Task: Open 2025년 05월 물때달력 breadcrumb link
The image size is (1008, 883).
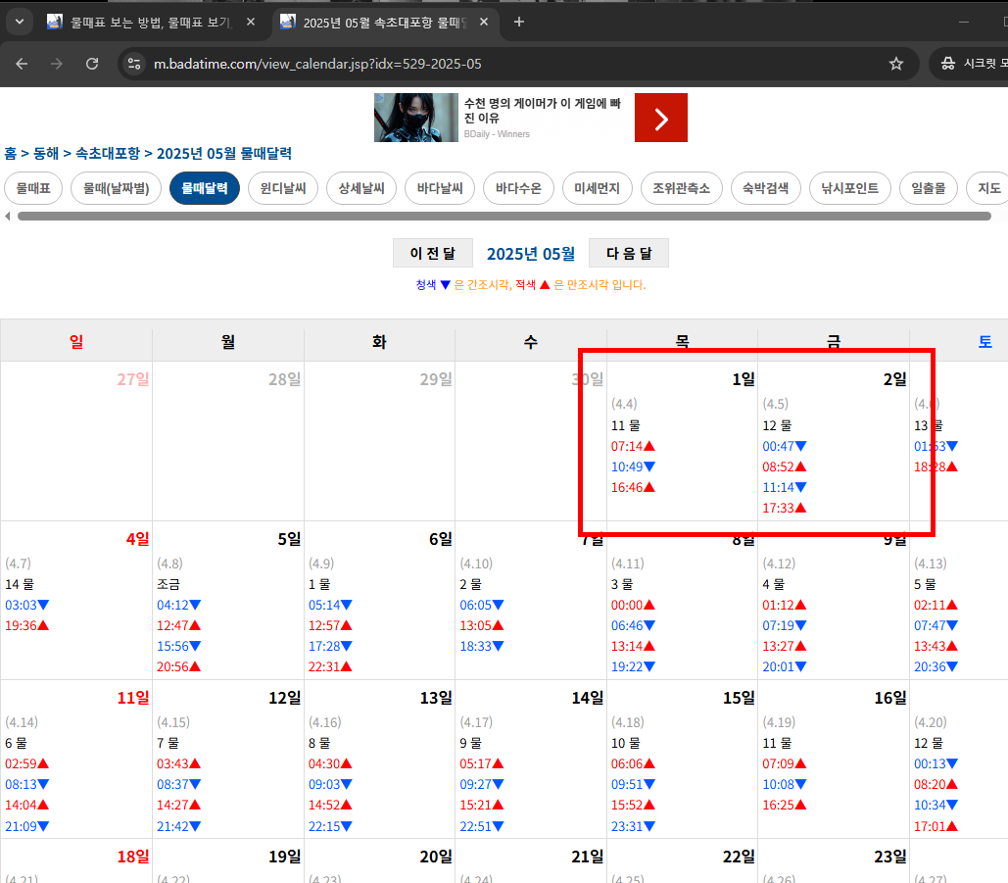Action: coord(224,154)
